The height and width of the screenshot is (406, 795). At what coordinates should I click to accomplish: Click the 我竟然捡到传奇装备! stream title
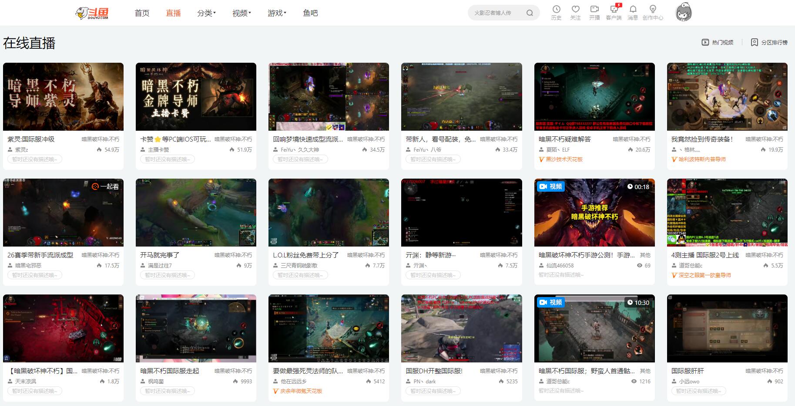(702, 139)
